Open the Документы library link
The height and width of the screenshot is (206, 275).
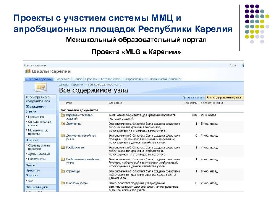(x=73, y=124)
